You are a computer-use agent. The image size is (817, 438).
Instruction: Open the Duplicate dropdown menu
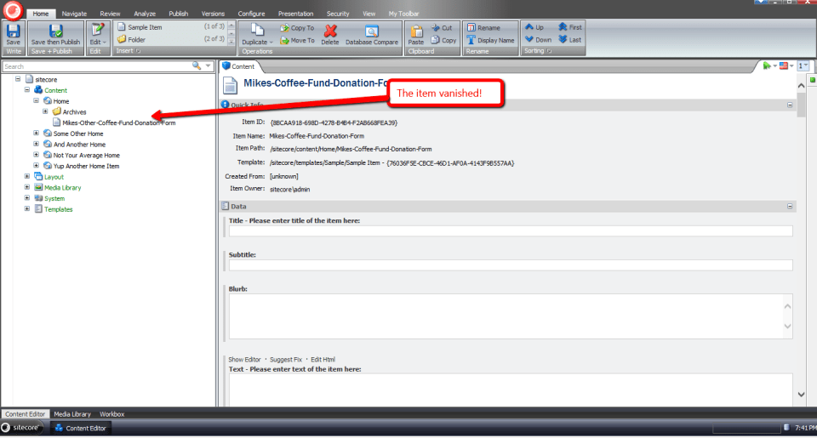255,42
